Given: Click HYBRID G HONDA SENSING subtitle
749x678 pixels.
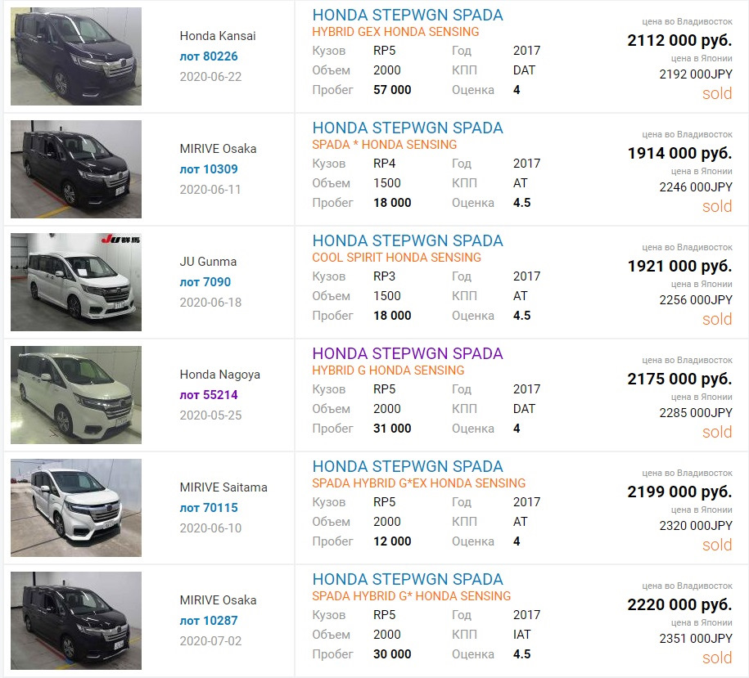Looking at the screenshot, I should click(x=388, y=370).
